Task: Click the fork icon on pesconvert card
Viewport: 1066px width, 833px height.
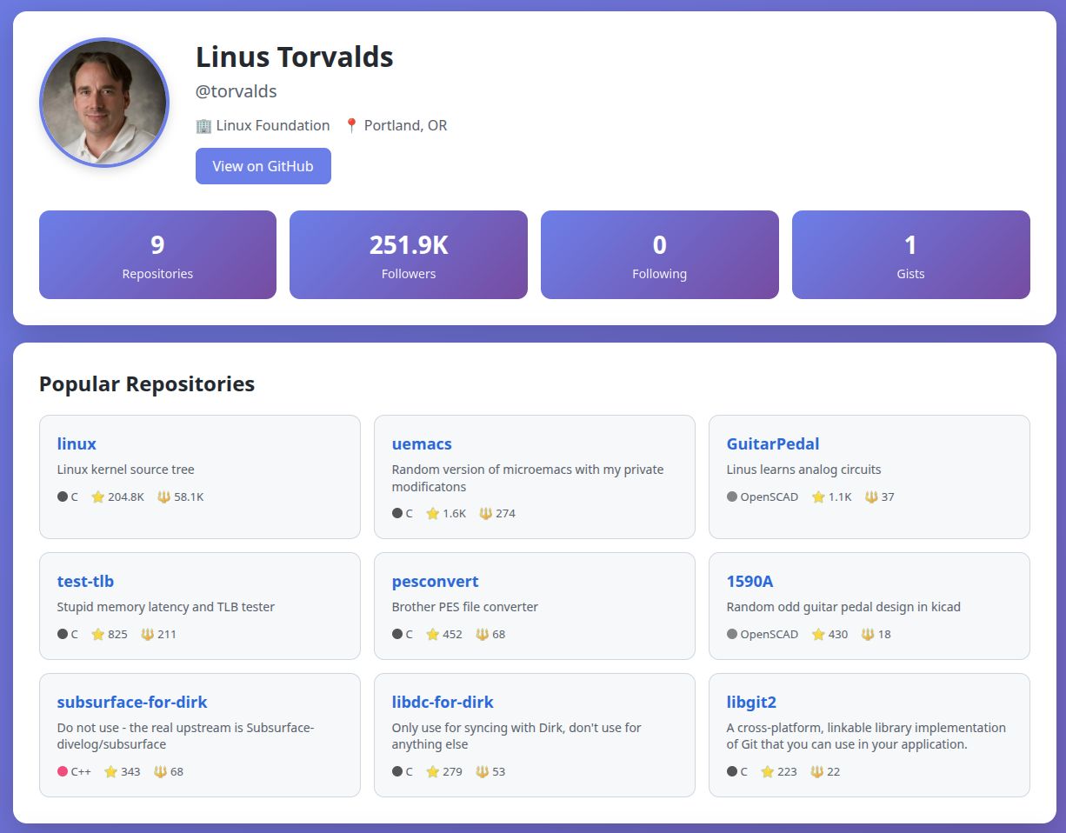Action: point(483,635)
